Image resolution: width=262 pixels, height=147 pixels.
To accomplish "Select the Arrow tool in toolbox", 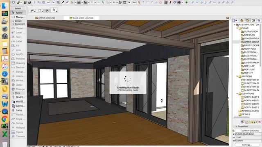I will coord(18,13).
